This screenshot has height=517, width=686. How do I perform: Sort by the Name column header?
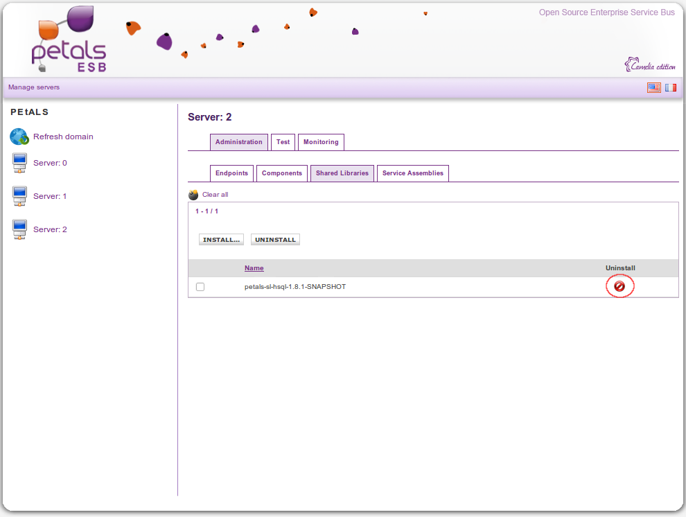[254, 268]
